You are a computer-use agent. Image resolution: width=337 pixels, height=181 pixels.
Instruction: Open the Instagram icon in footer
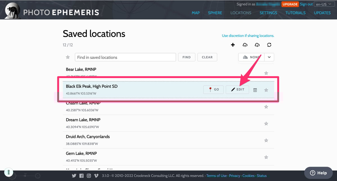click(89, 176)
